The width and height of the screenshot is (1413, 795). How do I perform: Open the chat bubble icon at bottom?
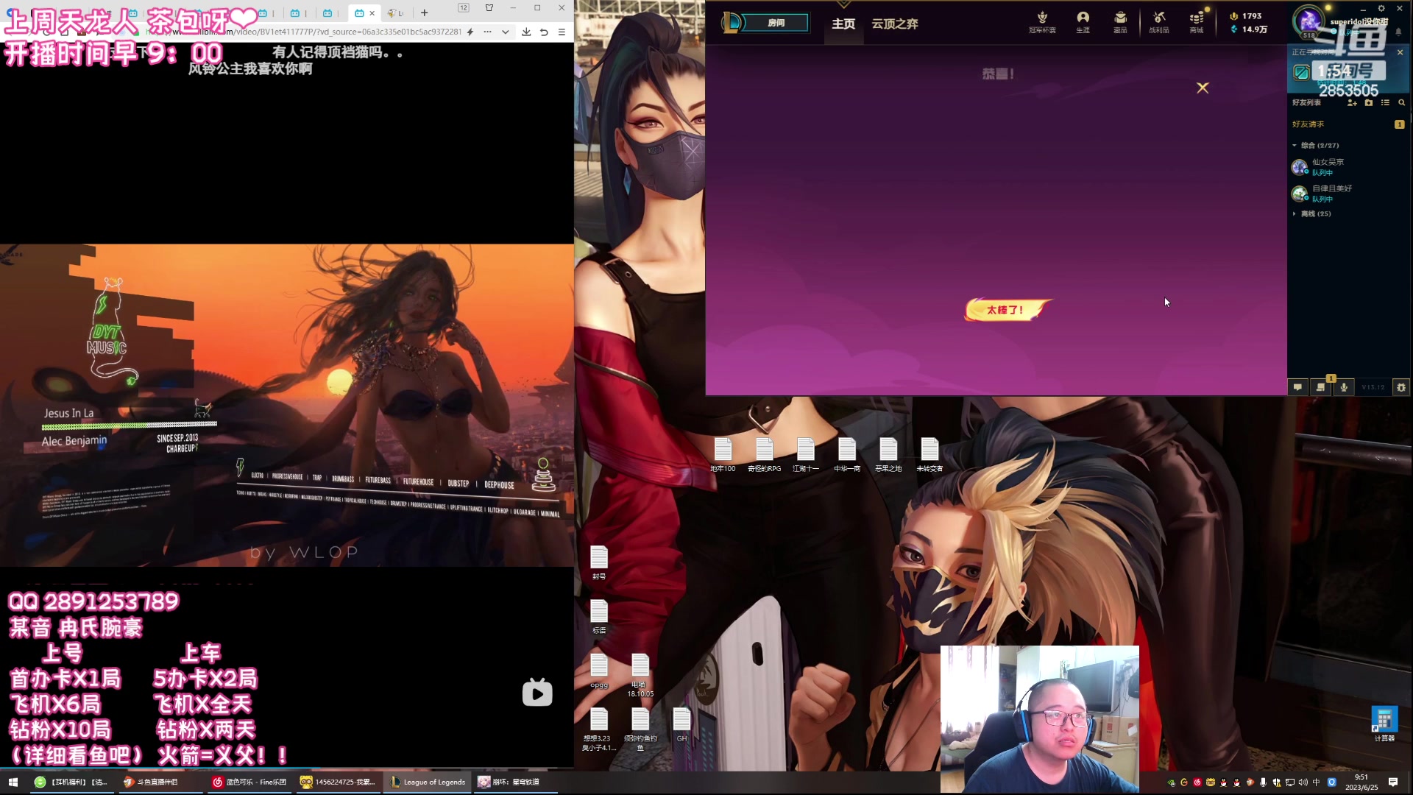click(x=1297, y=387)
